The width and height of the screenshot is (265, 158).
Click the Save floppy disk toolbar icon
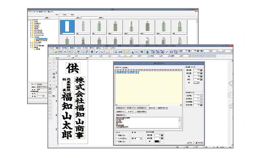(60, 52)
